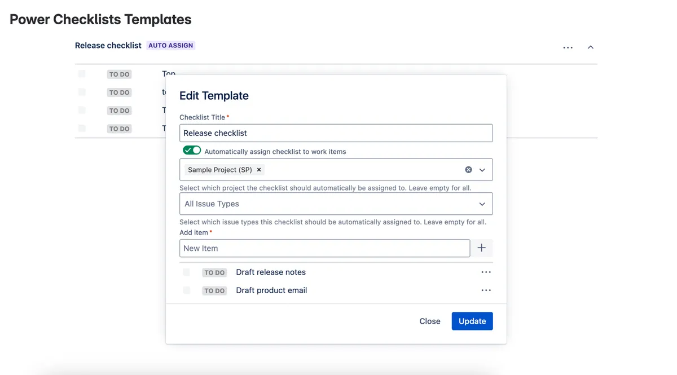Remove the Sample Project (SP) tag
677x375 pixels.
coord(259,170)
